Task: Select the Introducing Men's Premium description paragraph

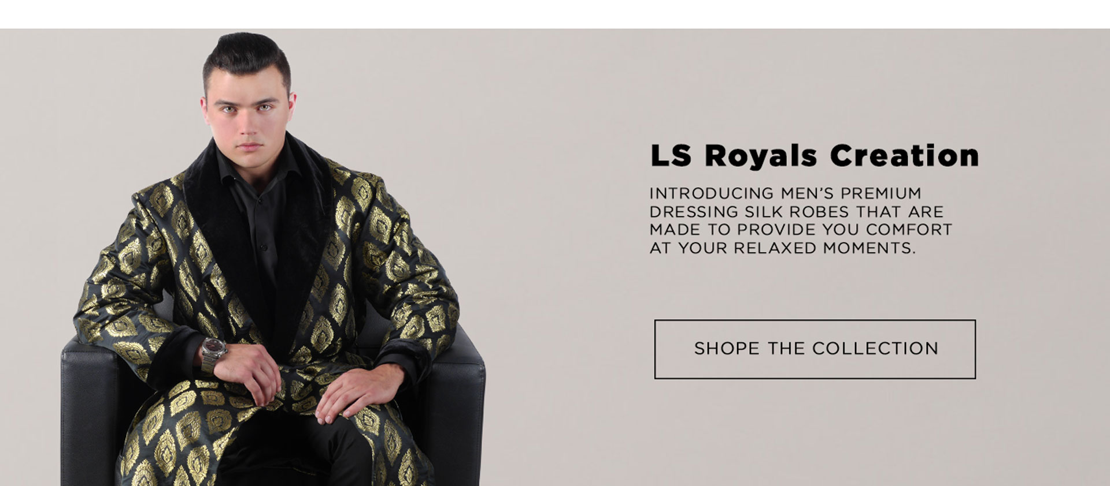Action: tap(801, 220)
